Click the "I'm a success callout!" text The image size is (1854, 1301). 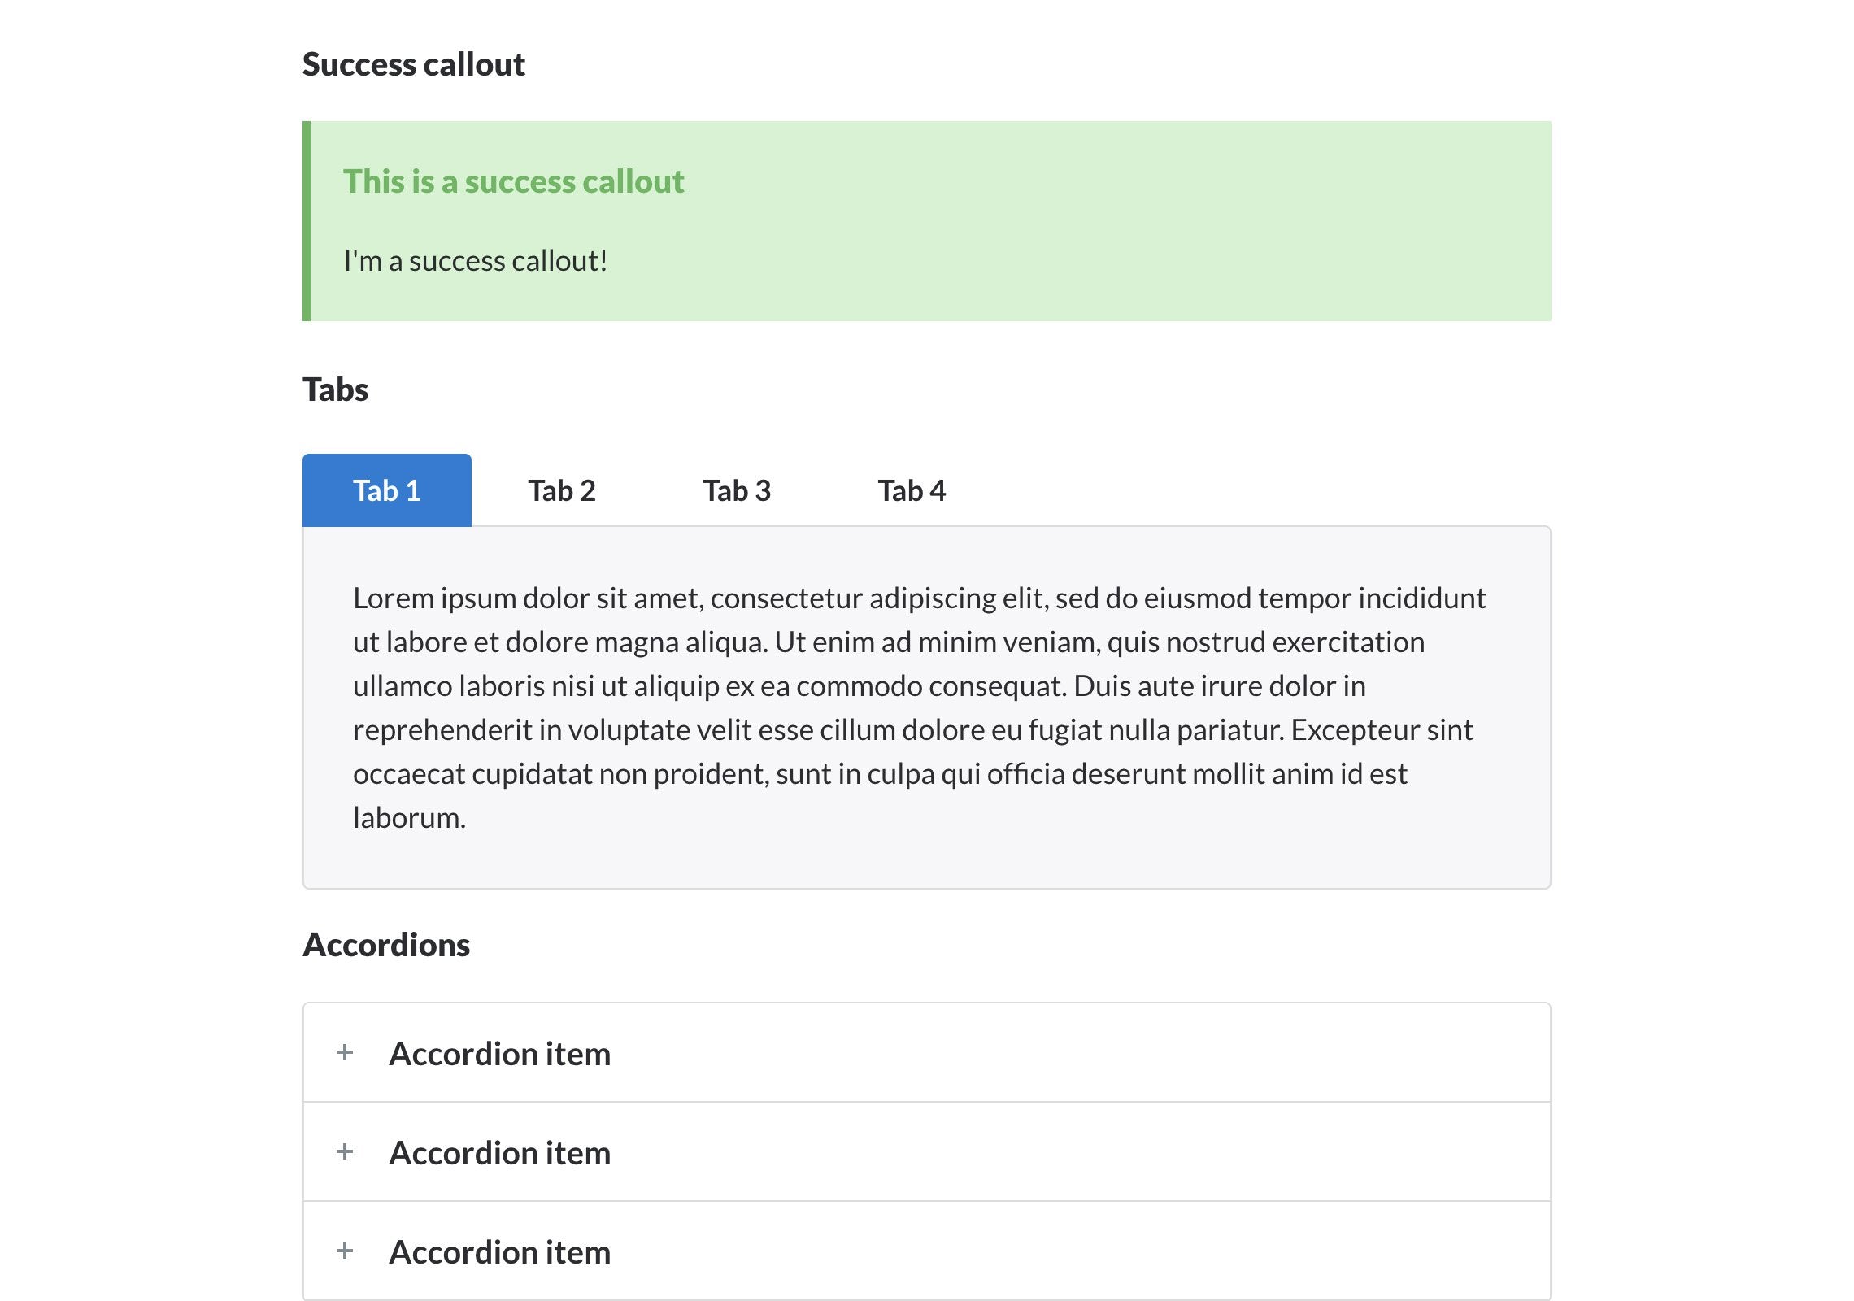(476, 261)
